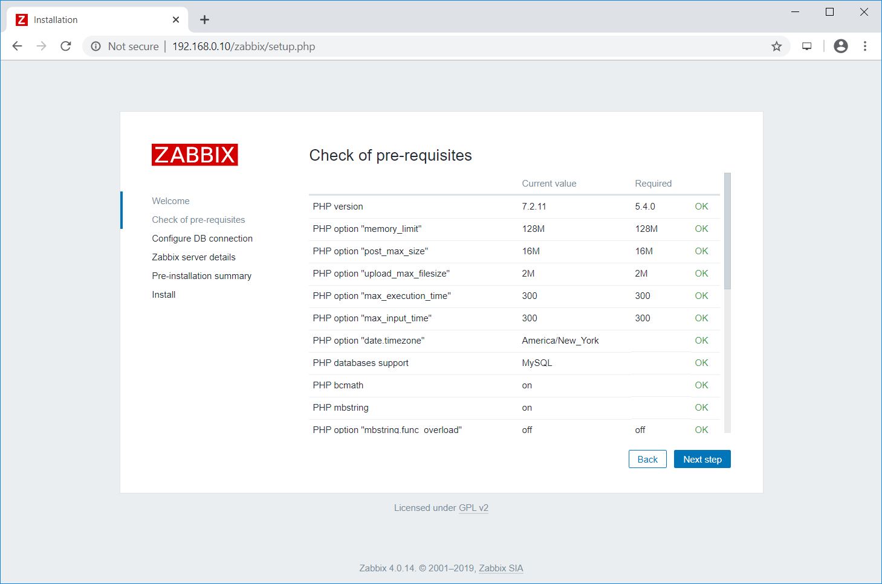Click the address bar URL
Viewport: 882px width, 584px height.
pos(244,47)
